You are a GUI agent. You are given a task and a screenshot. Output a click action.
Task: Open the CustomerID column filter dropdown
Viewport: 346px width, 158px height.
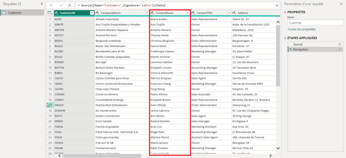[92, 13]
